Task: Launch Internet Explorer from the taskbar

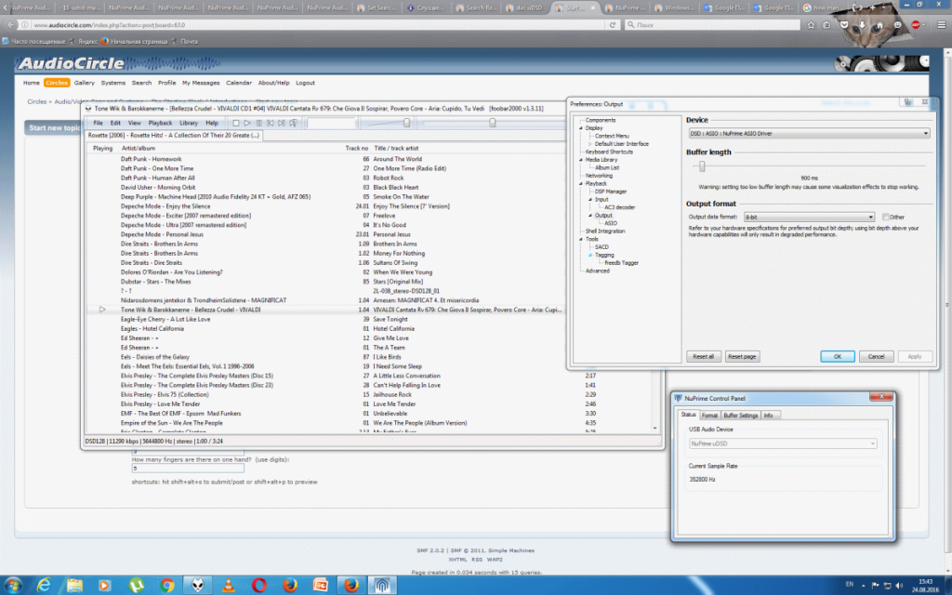Action: click(x=45, y=586)
